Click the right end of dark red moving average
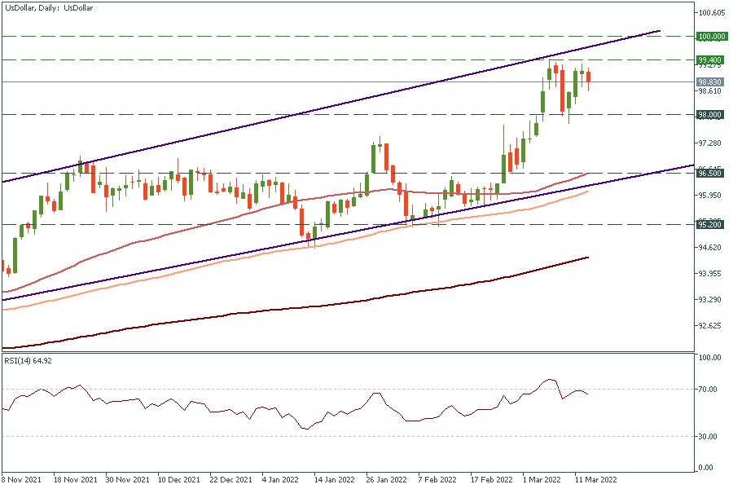 tap(587, 258)
